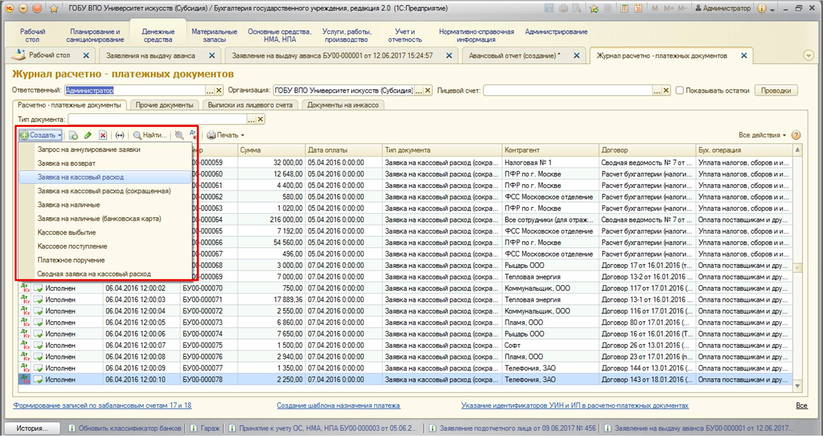
Task: Select Платежное поручение from Create menu
Action: click(105, 260)
